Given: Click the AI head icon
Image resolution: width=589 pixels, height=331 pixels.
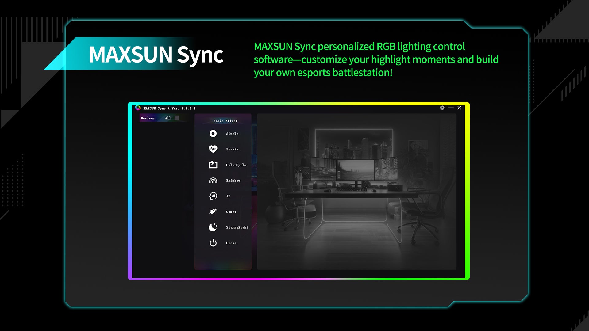Looking at the screenshot, I should pos(213,196).
